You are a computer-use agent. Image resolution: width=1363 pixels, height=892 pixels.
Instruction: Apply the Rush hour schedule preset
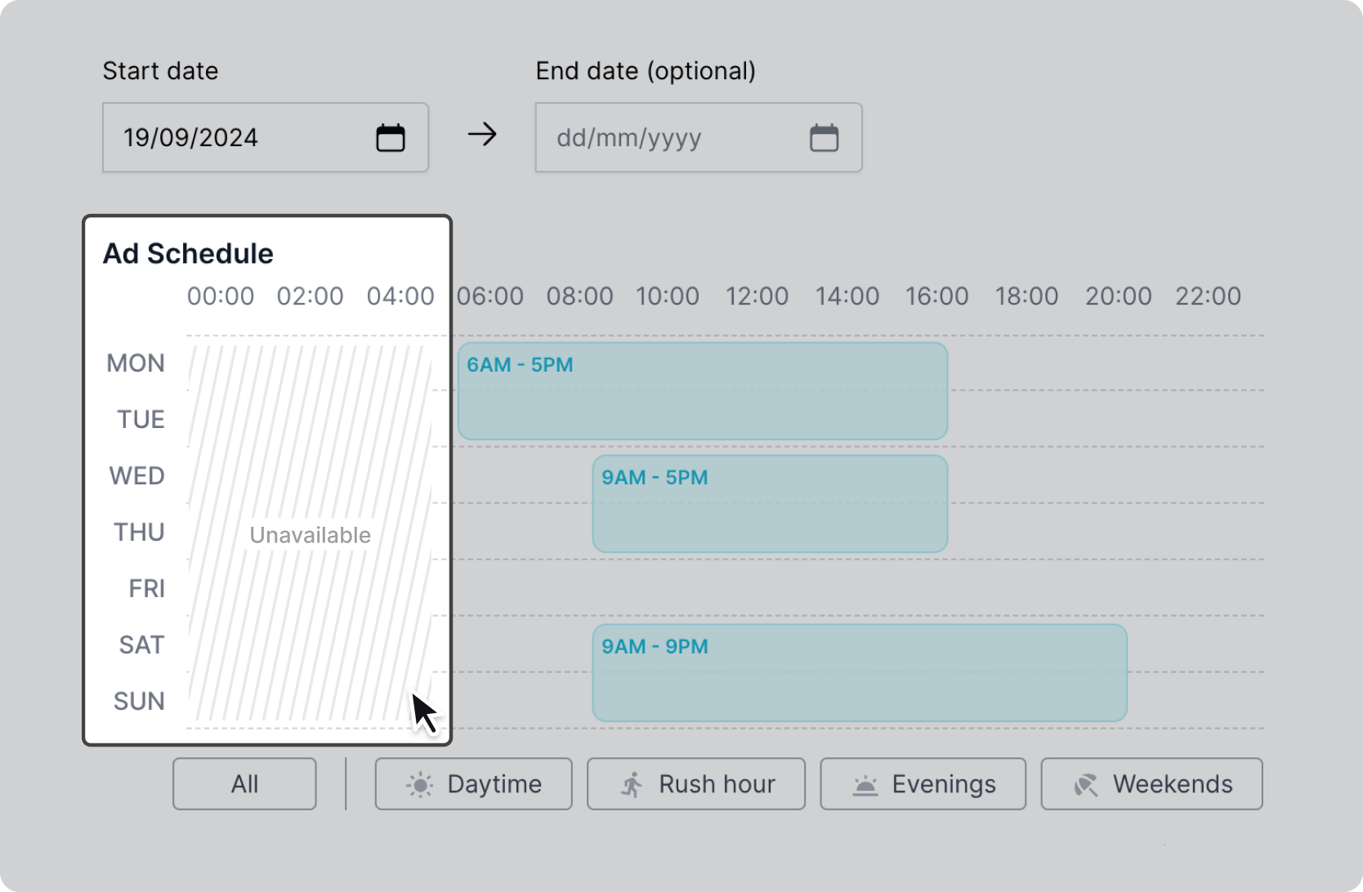pos(696,784)
